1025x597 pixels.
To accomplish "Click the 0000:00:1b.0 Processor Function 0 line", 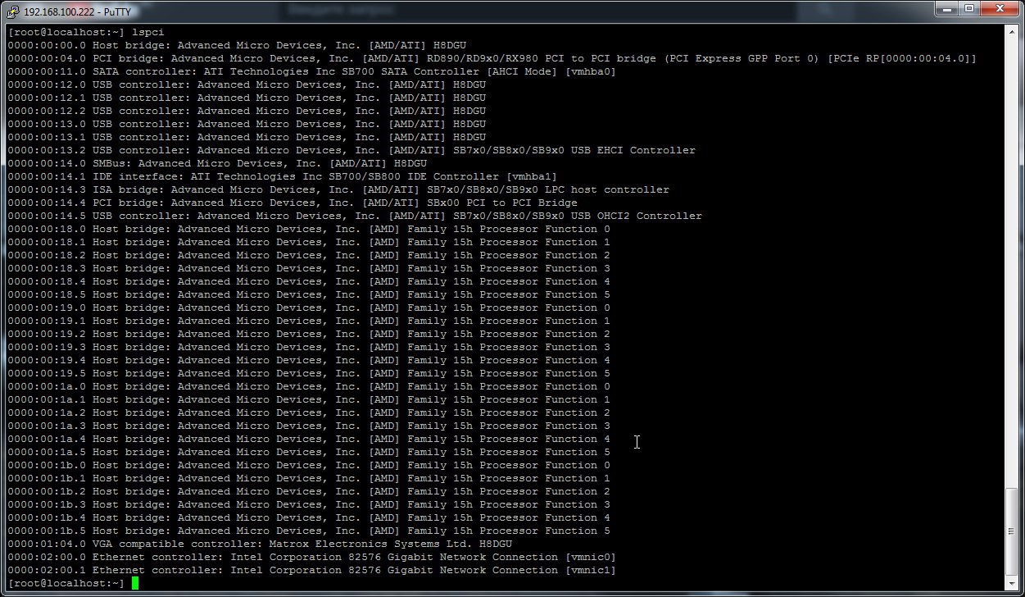I will coord(309,465).
